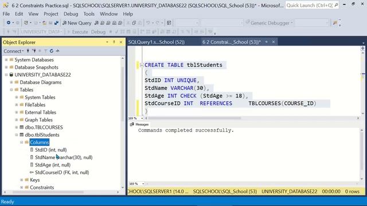Click the Debug button in toolbar
Viewport: 367px width, 206px height.
[x=98, y=32]
